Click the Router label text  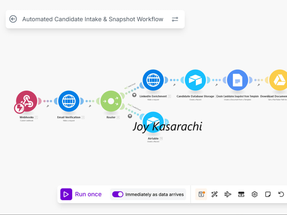[111, 117]
